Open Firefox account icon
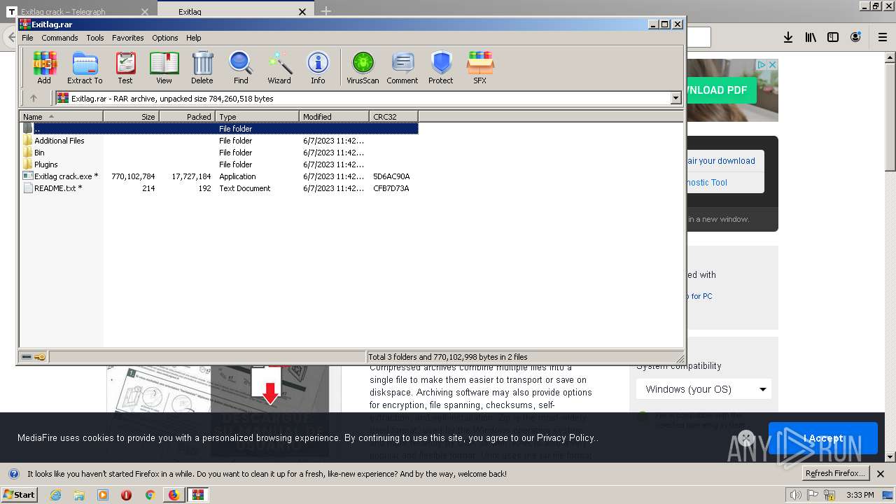 [855, 37]
